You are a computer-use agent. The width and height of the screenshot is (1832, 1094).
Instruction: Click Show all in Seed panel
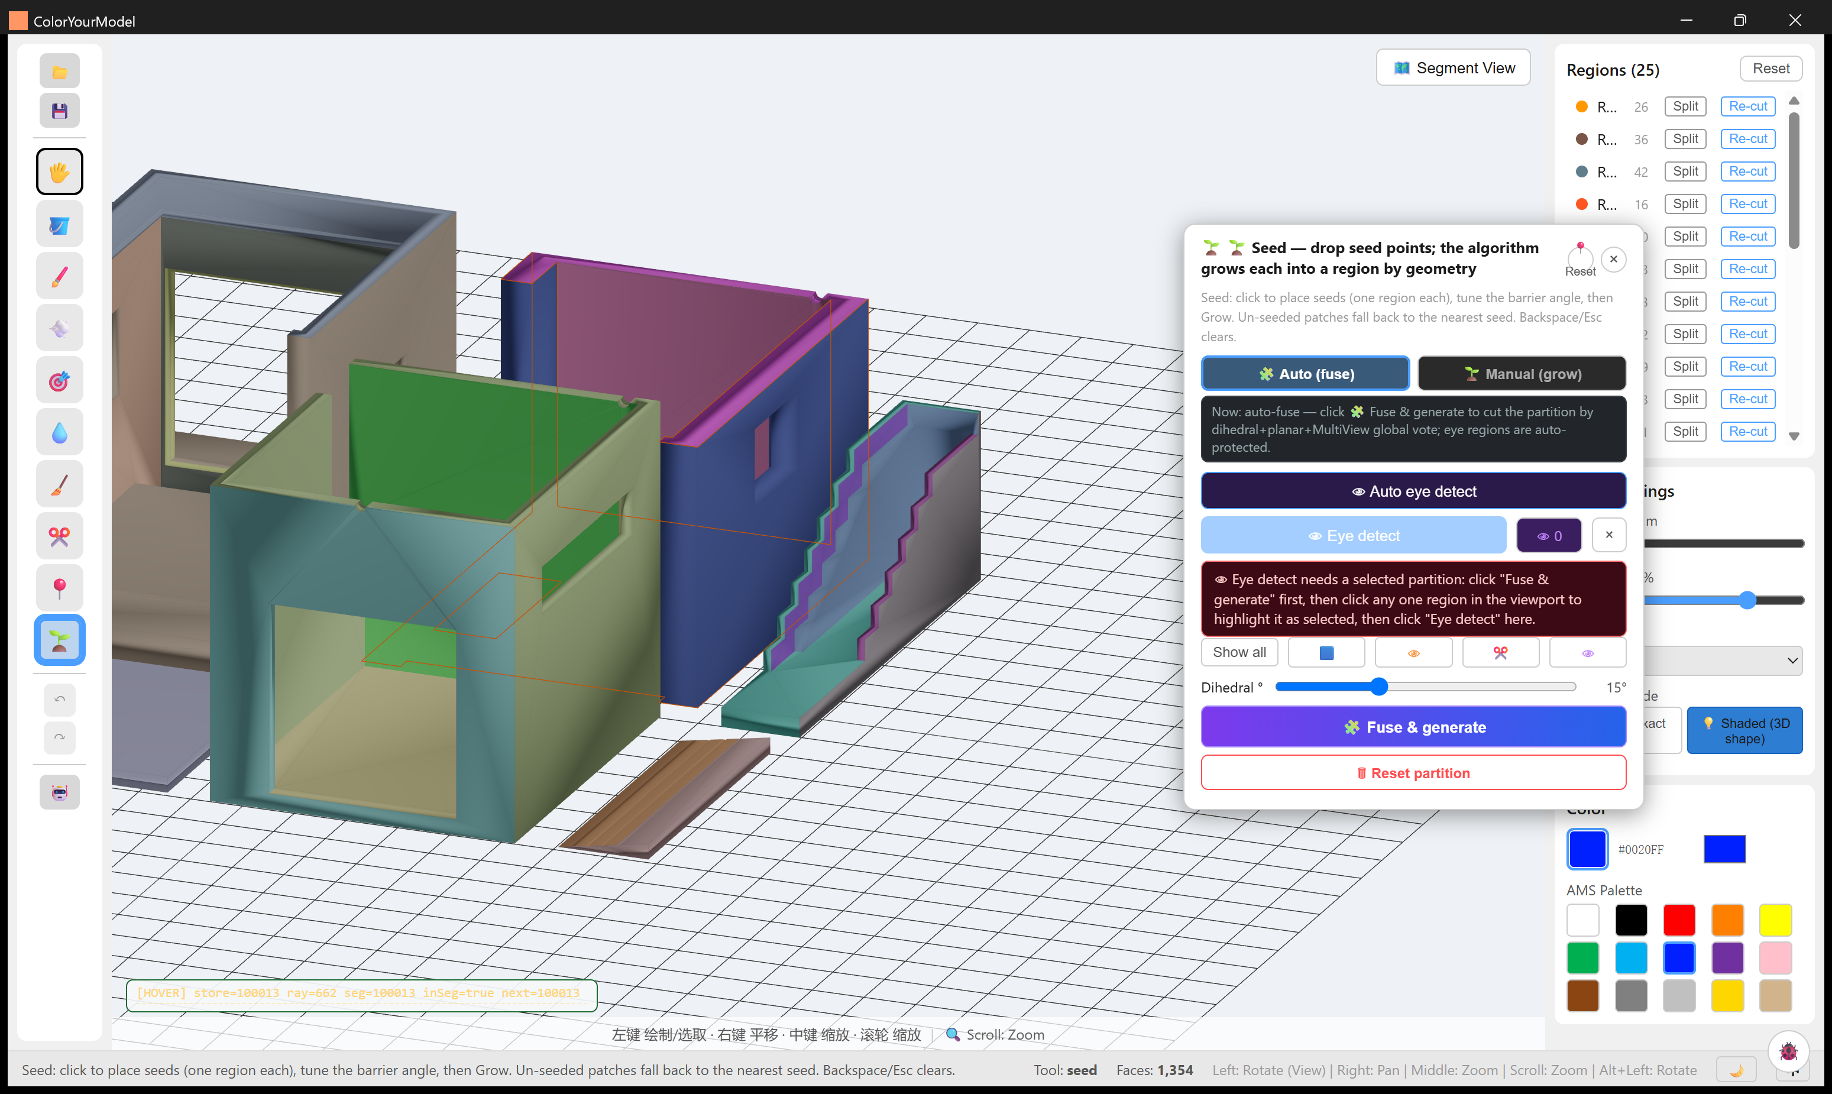[1239, 652]
